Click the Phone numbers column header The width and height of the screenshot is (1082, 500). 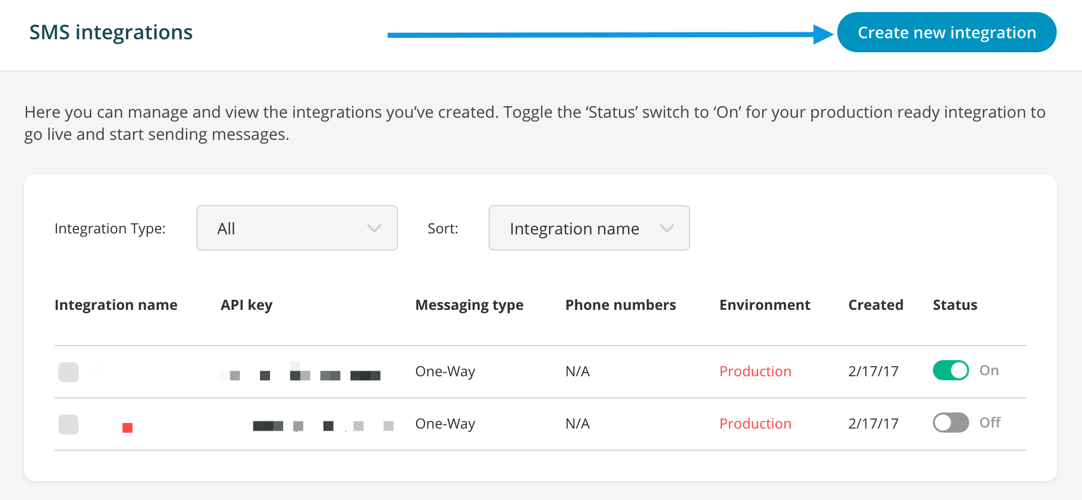[621, 305]
